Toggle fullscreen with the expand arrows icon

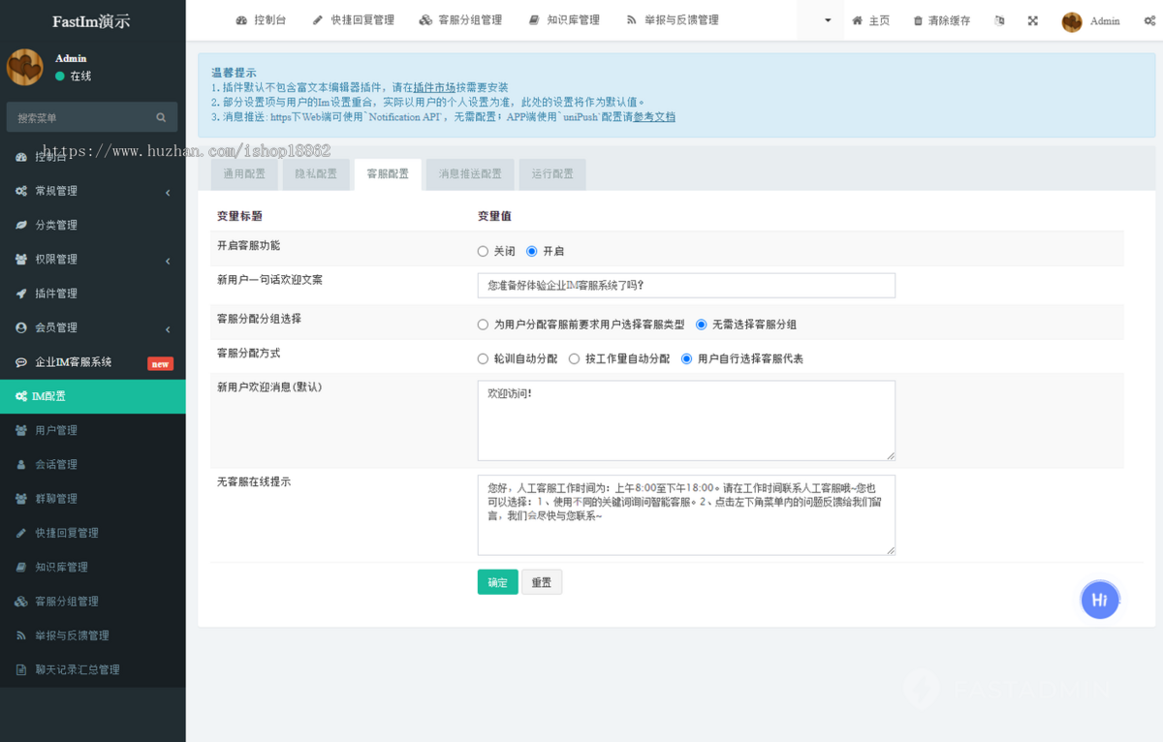1031,19
